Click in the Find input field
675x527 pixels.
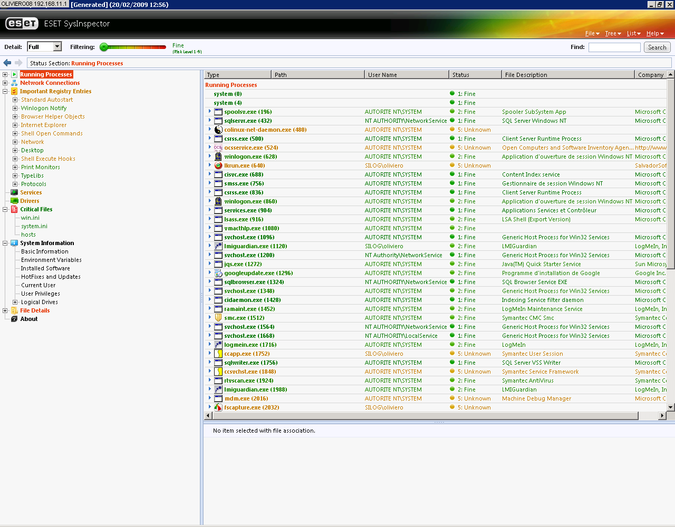point(614,47)
